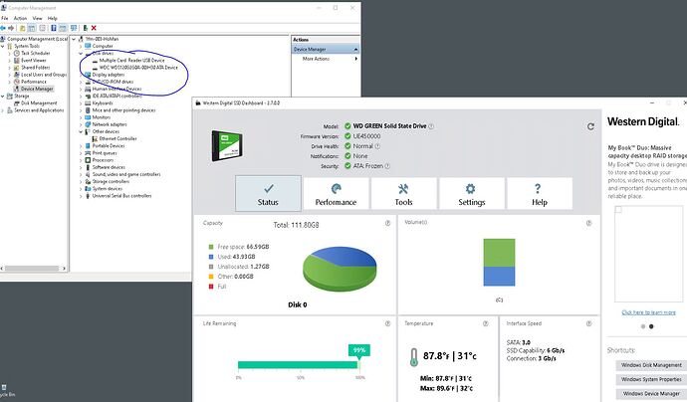The width and height of the screenshot is (687, 402).
Task: Click the Forward arrow in Computer Management toolbar
Action: [11, 28]
